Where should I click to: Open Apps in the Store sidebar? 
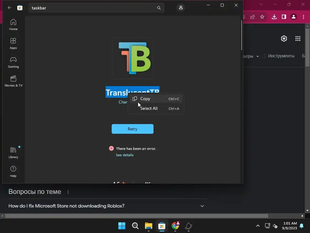click(13, 43)
